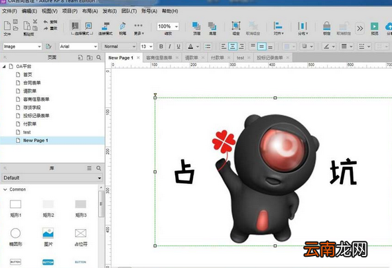Click the green Preview play button
This screenshot has height=268, width=392.
tap(374, 26)
